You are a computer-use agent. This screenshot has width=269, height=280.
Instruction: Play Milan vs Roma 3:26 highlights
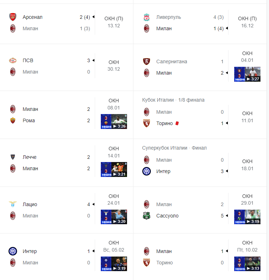pyautogui.click(x=114, y=122)
